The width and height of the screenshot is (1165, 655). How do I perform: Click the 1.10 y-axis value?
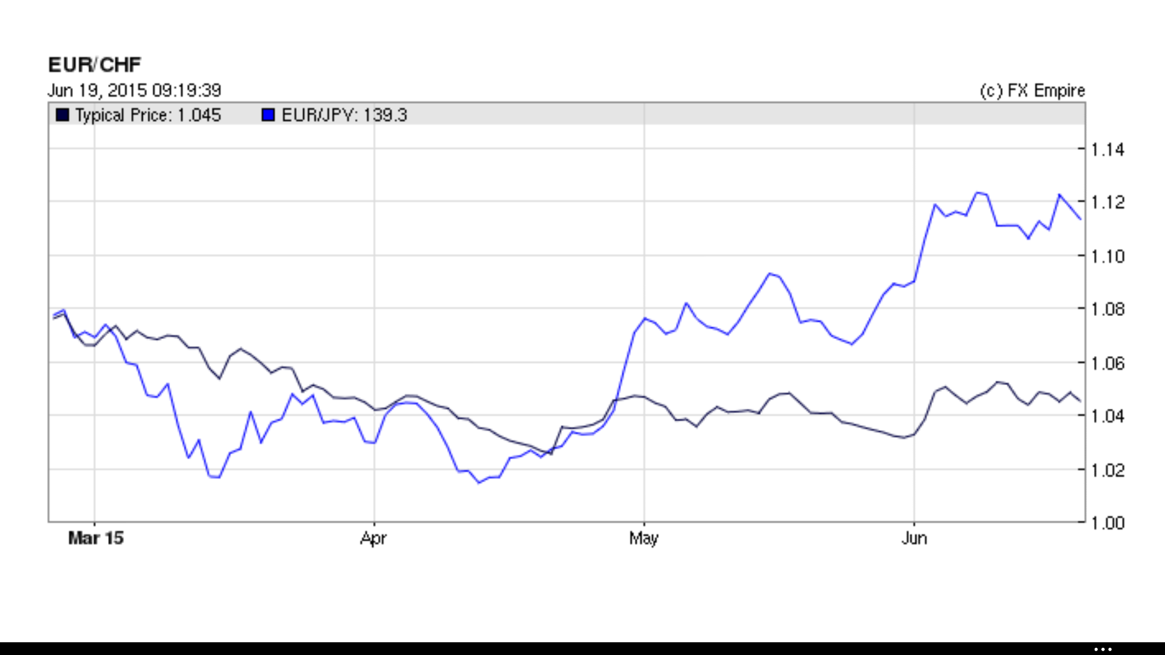tap(1107, 256)
